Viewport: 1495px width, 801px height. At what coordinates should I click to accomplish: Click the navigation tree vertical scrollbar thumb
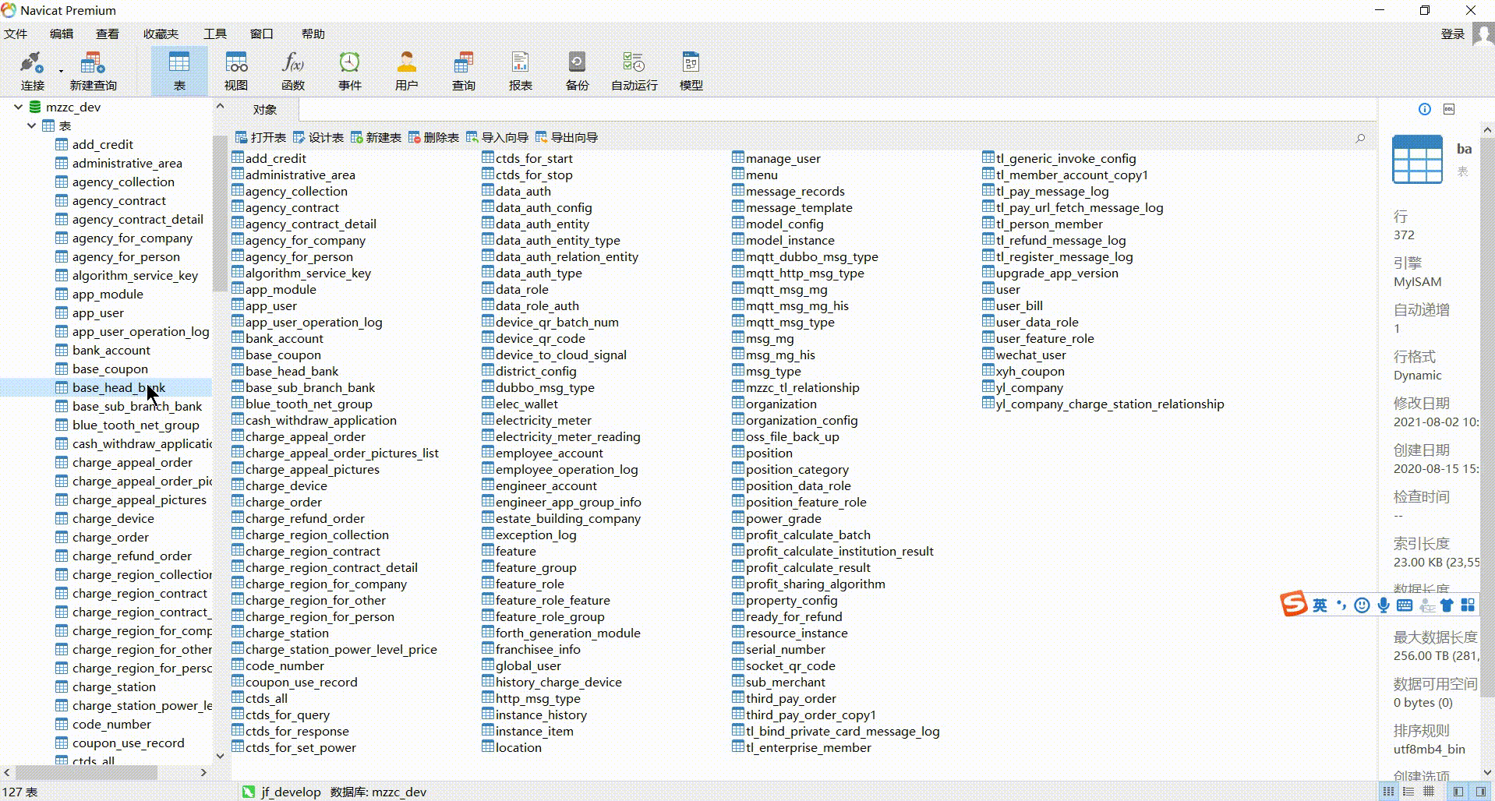click(220, 213)
